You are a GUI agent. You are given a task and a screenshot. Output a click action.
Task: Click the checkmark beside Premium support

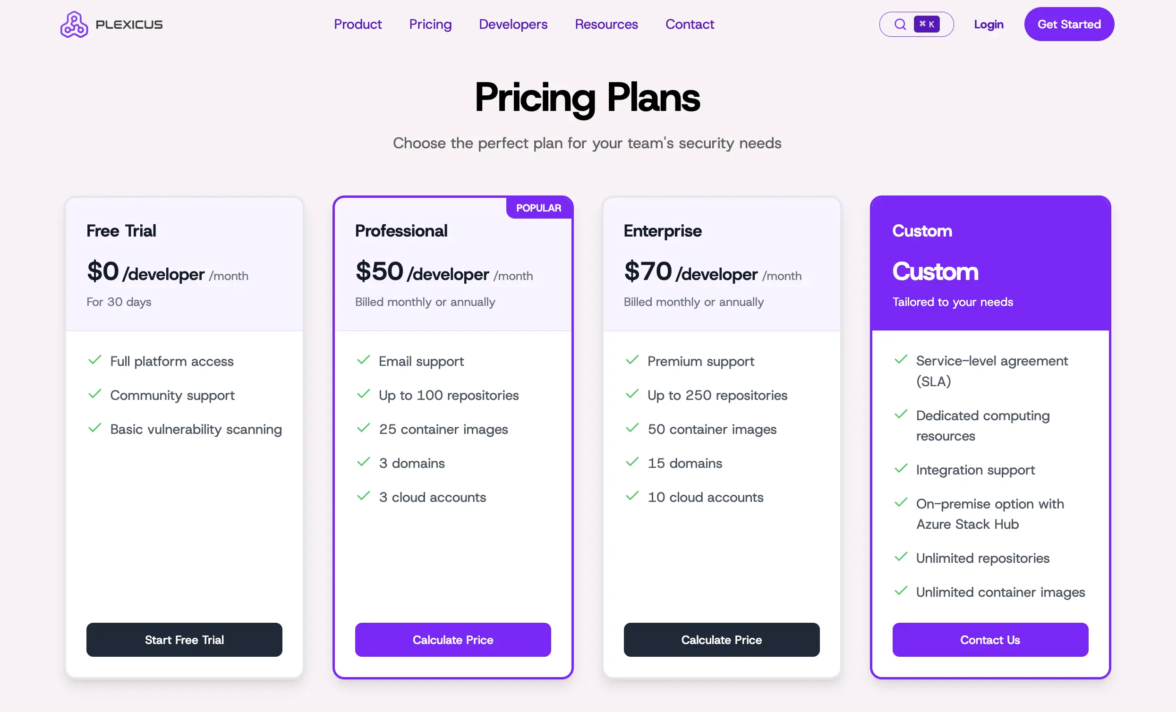(x=632, y=360)
